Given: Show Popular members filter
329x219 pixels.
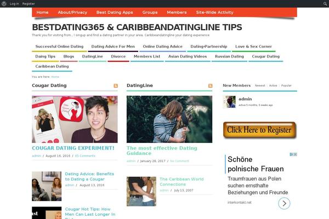Looking at the screenshot, I should coord(286,85).
